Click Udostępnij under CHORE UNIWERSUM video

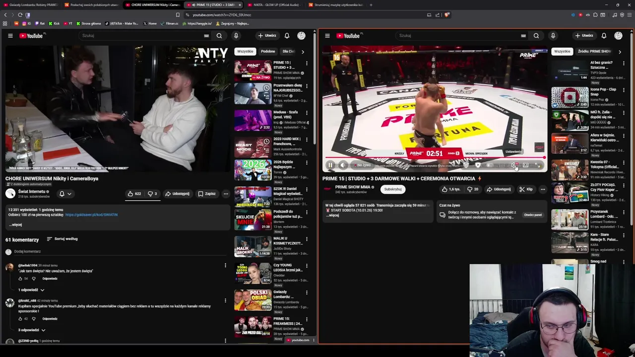point(177,194)
